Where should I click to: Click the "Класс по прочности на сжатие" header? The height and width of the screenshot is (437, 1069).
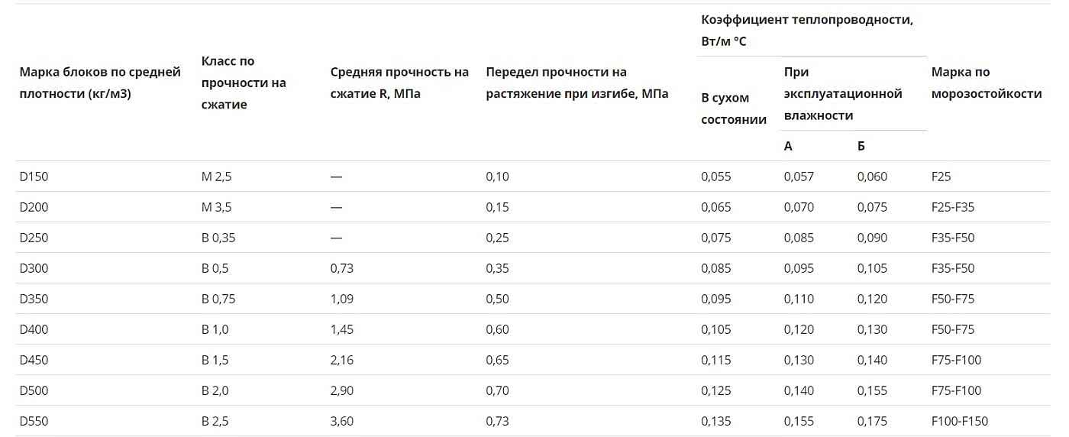pos(243,83)
